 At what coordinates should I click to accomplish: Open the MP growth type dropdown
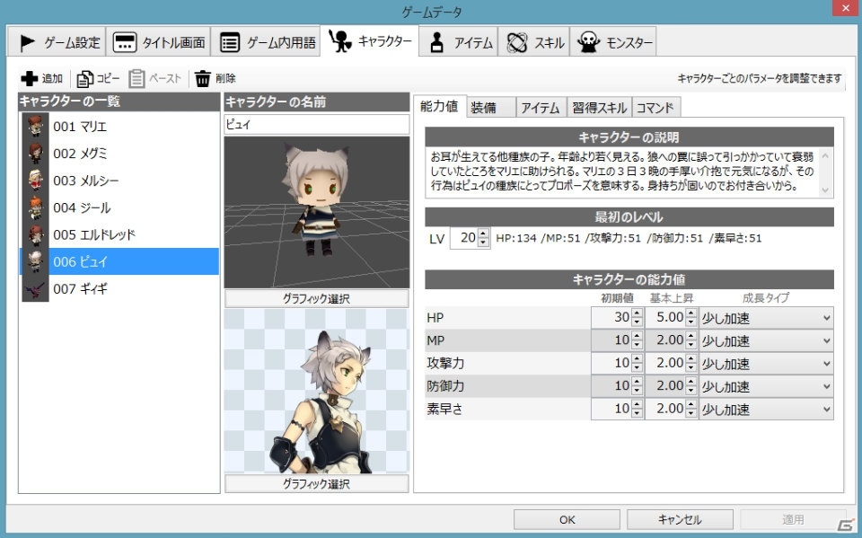click(x=766, y=341)
